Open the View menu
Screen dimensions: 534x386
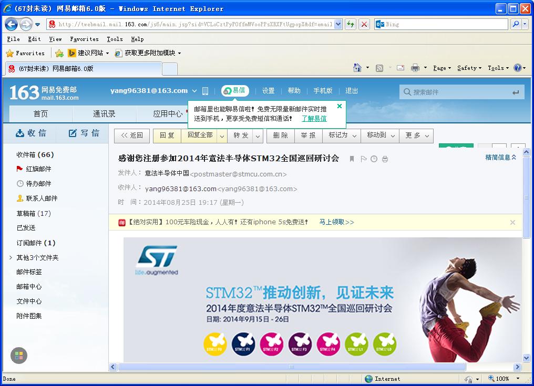click(x=55, y=39)
